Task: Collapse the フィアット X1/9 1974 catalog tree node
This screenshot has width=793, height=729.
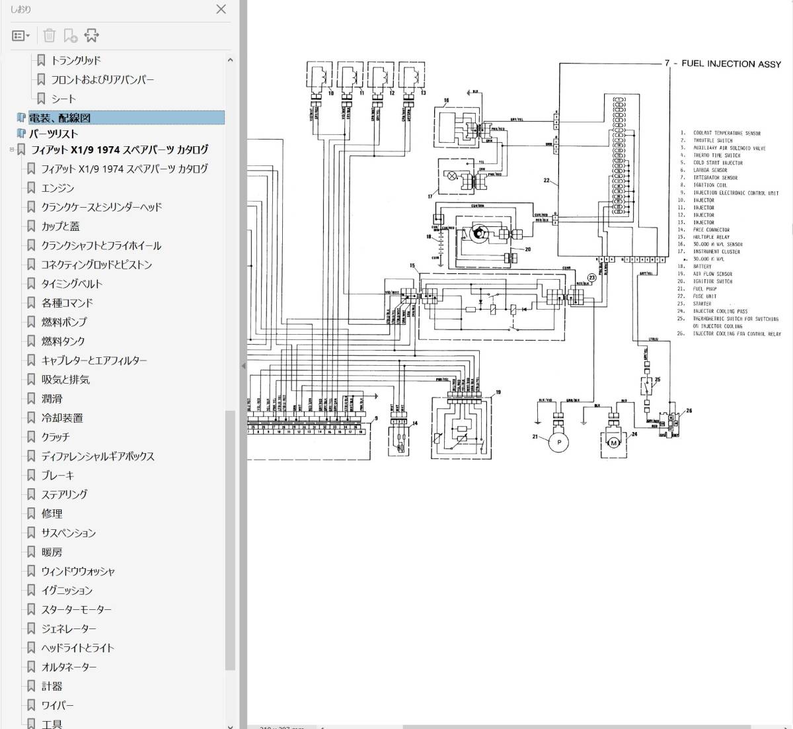Action: click(12, 150)
